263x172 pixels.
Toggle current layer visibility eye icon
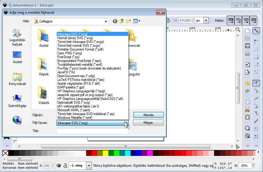point(58,166)
